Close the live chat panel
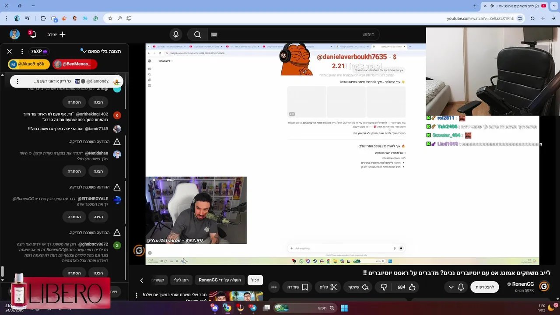The height and width of the screenshot is (315, 560). click(9, 51)
